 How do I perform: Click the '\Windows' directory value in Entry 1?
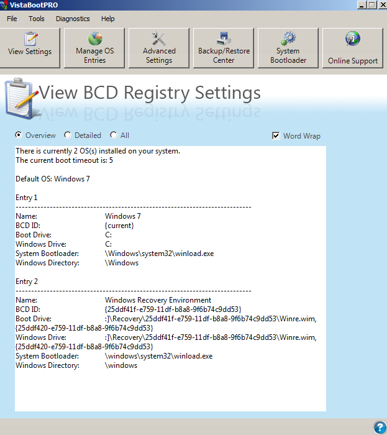tap(122, 263)
